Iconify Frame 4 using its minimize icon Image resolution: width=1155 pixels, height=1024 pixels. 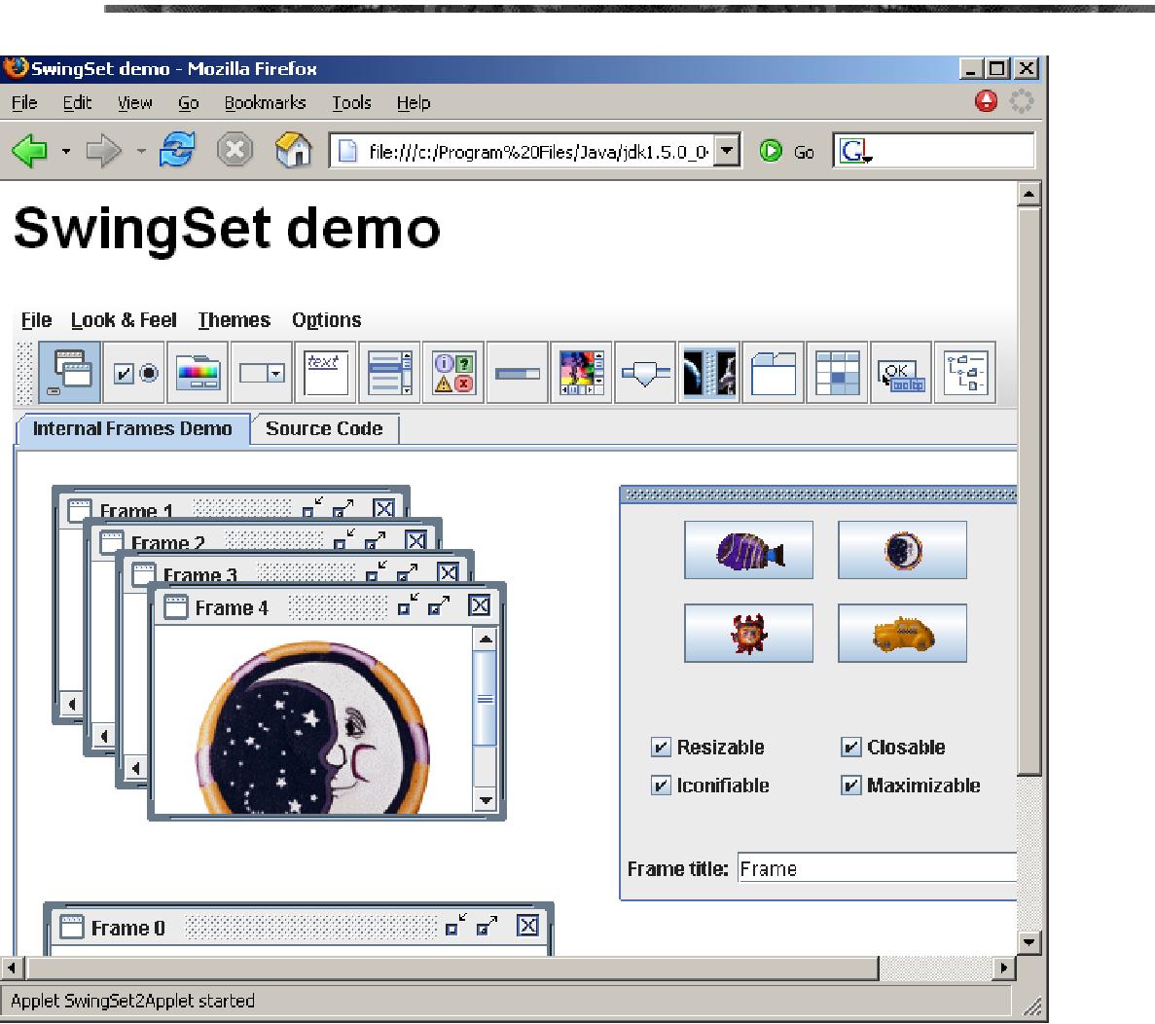pyautogui.click(x=408, y=604)
